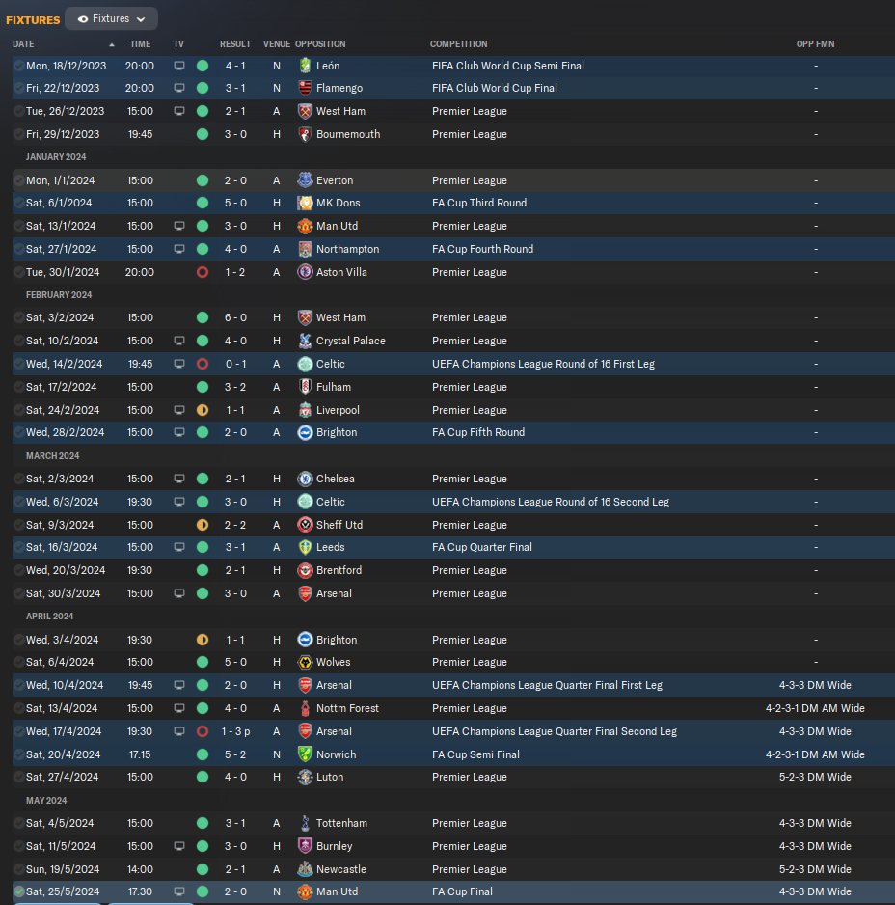895x905 pixels.
Task: Click the Flamengo club badge
Action: tap(305, 88)
